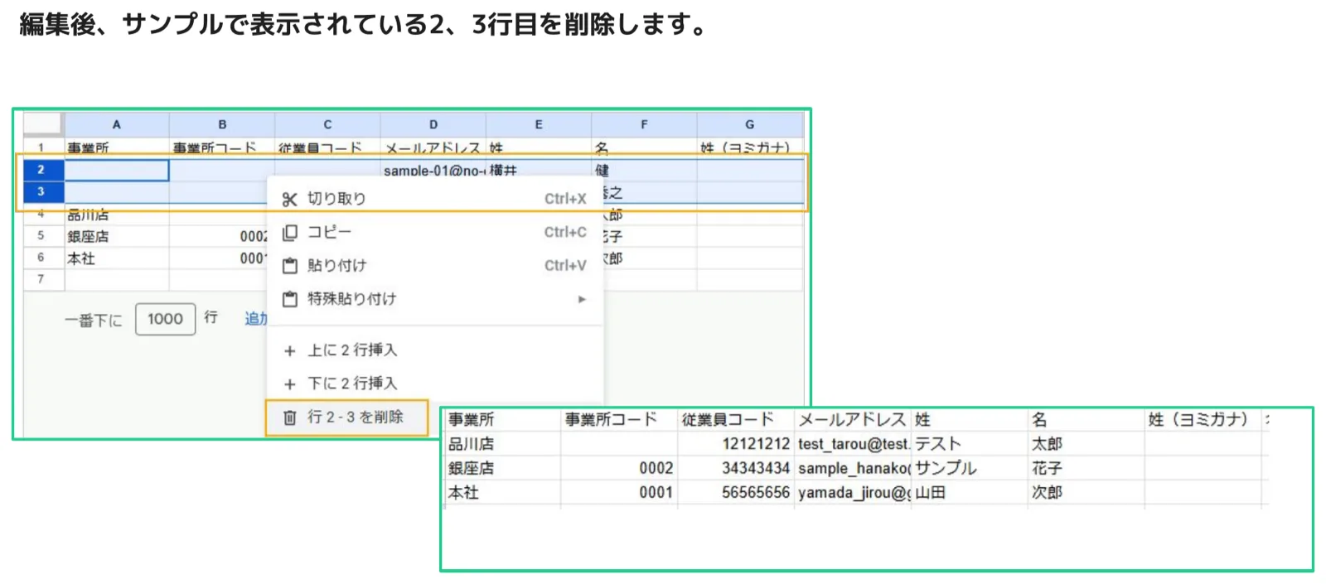
Task: Click 0001 code in the result table
Action: (619, 492)
